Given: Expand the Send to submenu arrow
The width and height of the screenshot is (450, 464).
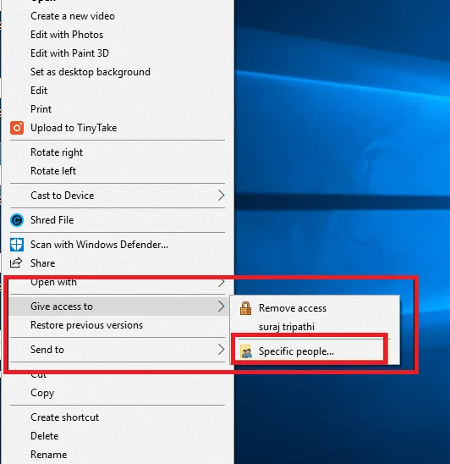Looking at the screenshot, I should pos(221,350).
